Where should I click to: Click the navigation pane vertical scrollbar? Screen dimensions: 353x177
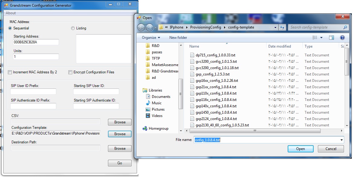pos(181,94)
